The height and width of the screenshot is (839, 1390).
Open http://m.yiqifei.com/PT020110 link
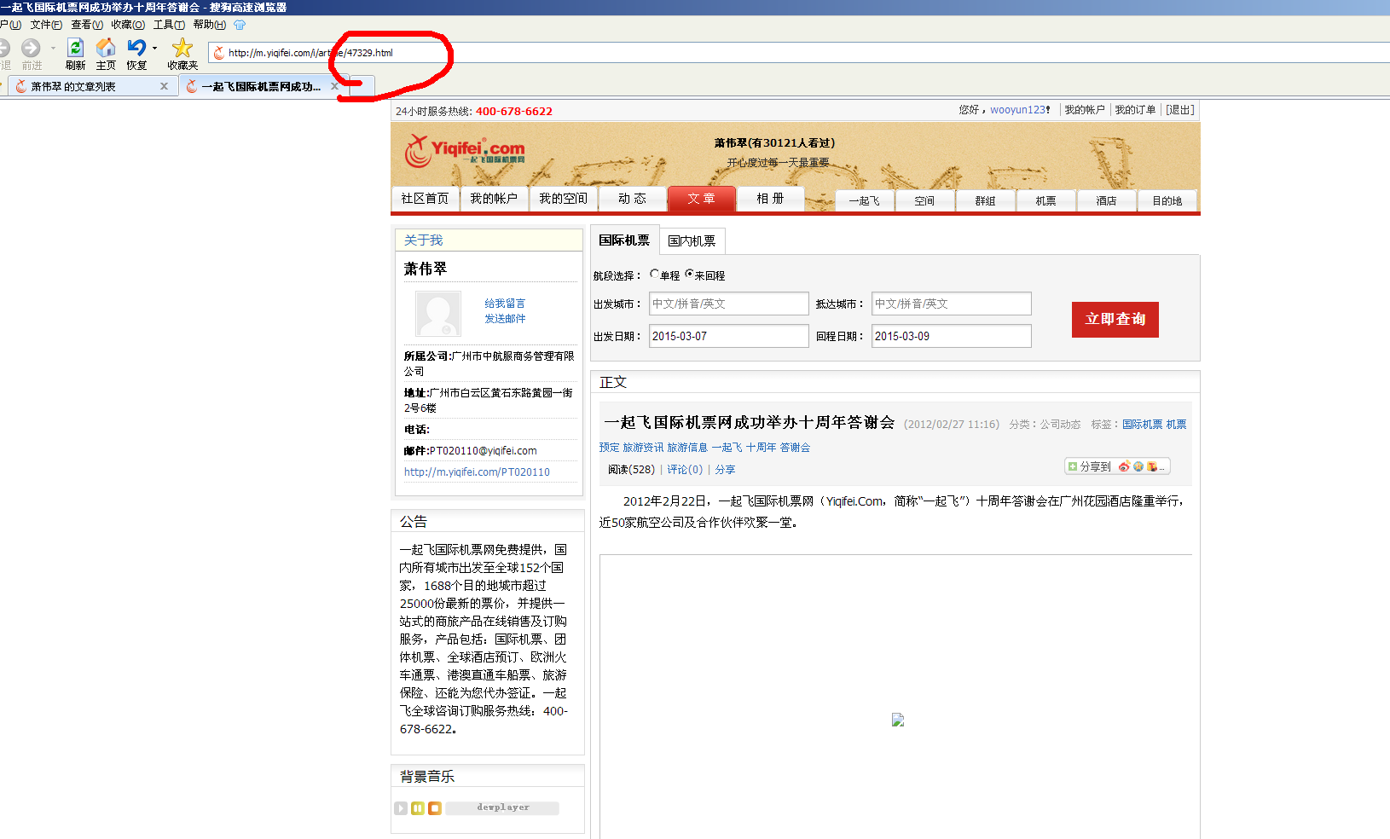pos(477,472)
